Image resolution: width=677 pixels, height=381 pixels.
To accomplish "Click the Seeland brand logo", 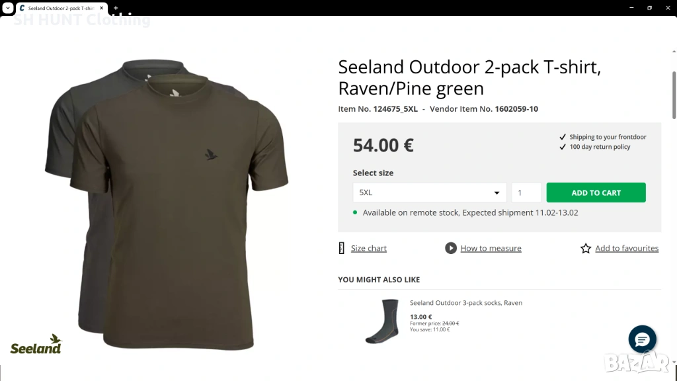I will [x=36, y=345].
